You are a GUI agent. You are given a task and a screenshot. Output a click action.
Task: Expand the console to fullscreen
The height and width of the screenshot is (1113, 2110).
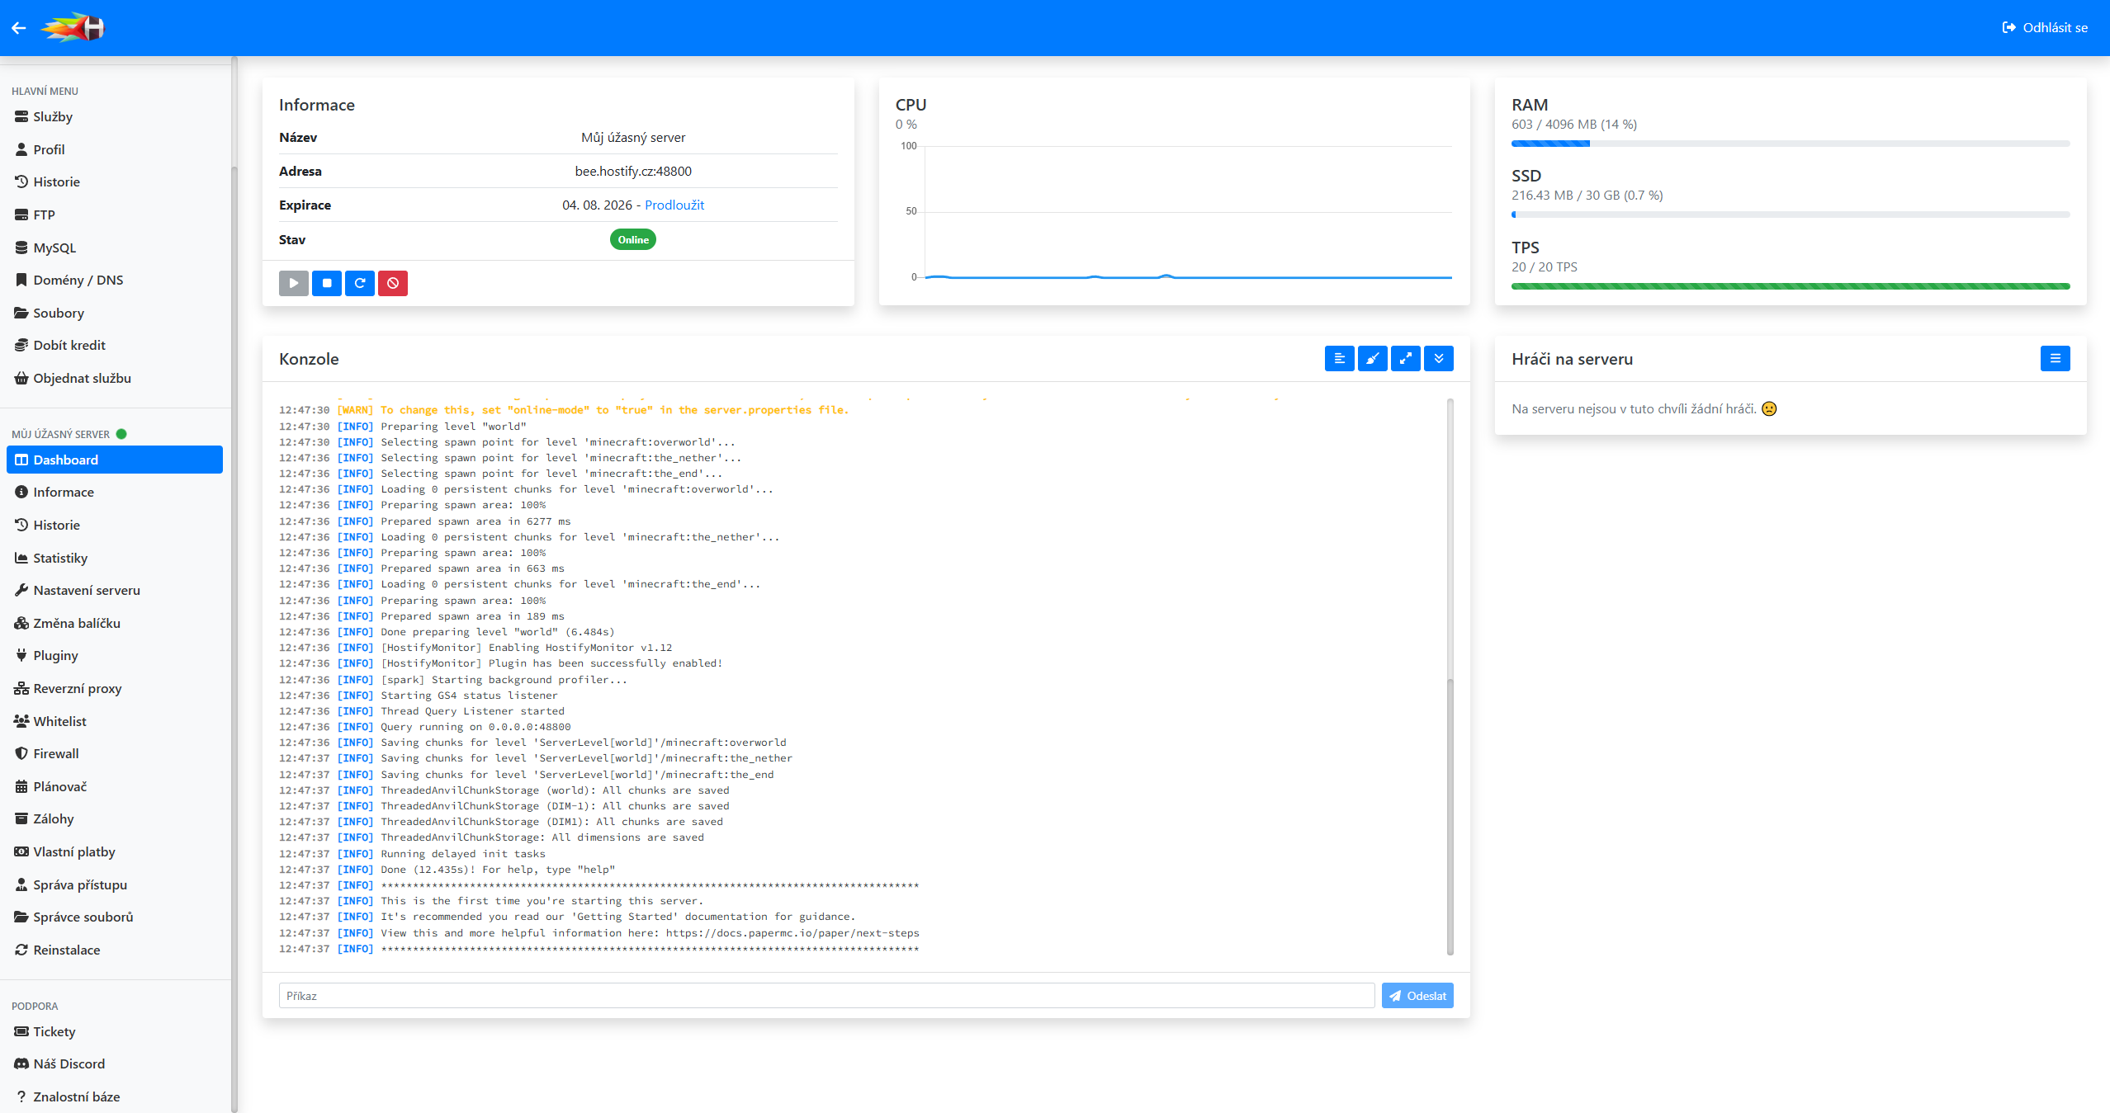(1406, 359)
